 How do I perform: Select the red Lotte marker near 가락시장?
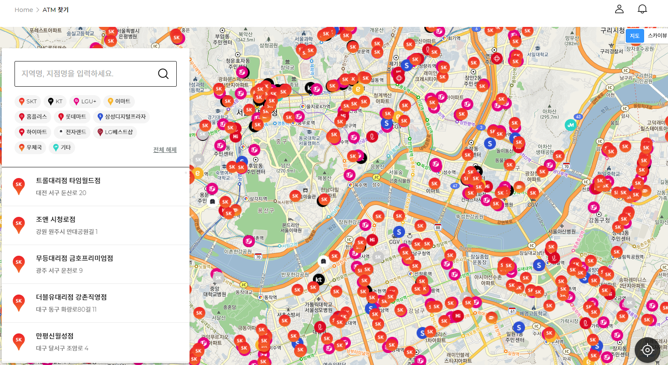click(586, 323)
